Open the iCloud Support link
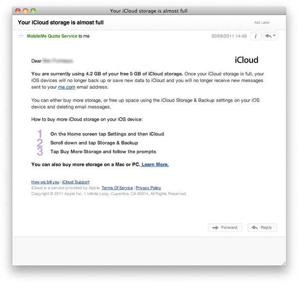Screen dimensions: 298x283 click(76, 182)
